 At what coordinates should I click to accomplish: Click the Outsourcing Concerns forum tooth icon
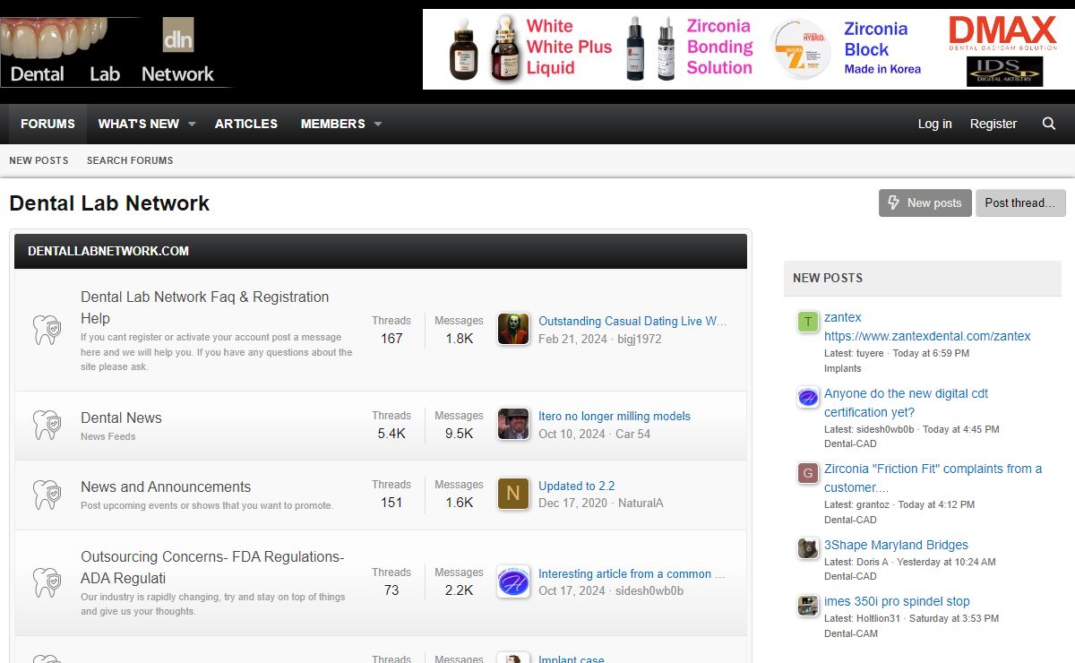tap(47, 582)
